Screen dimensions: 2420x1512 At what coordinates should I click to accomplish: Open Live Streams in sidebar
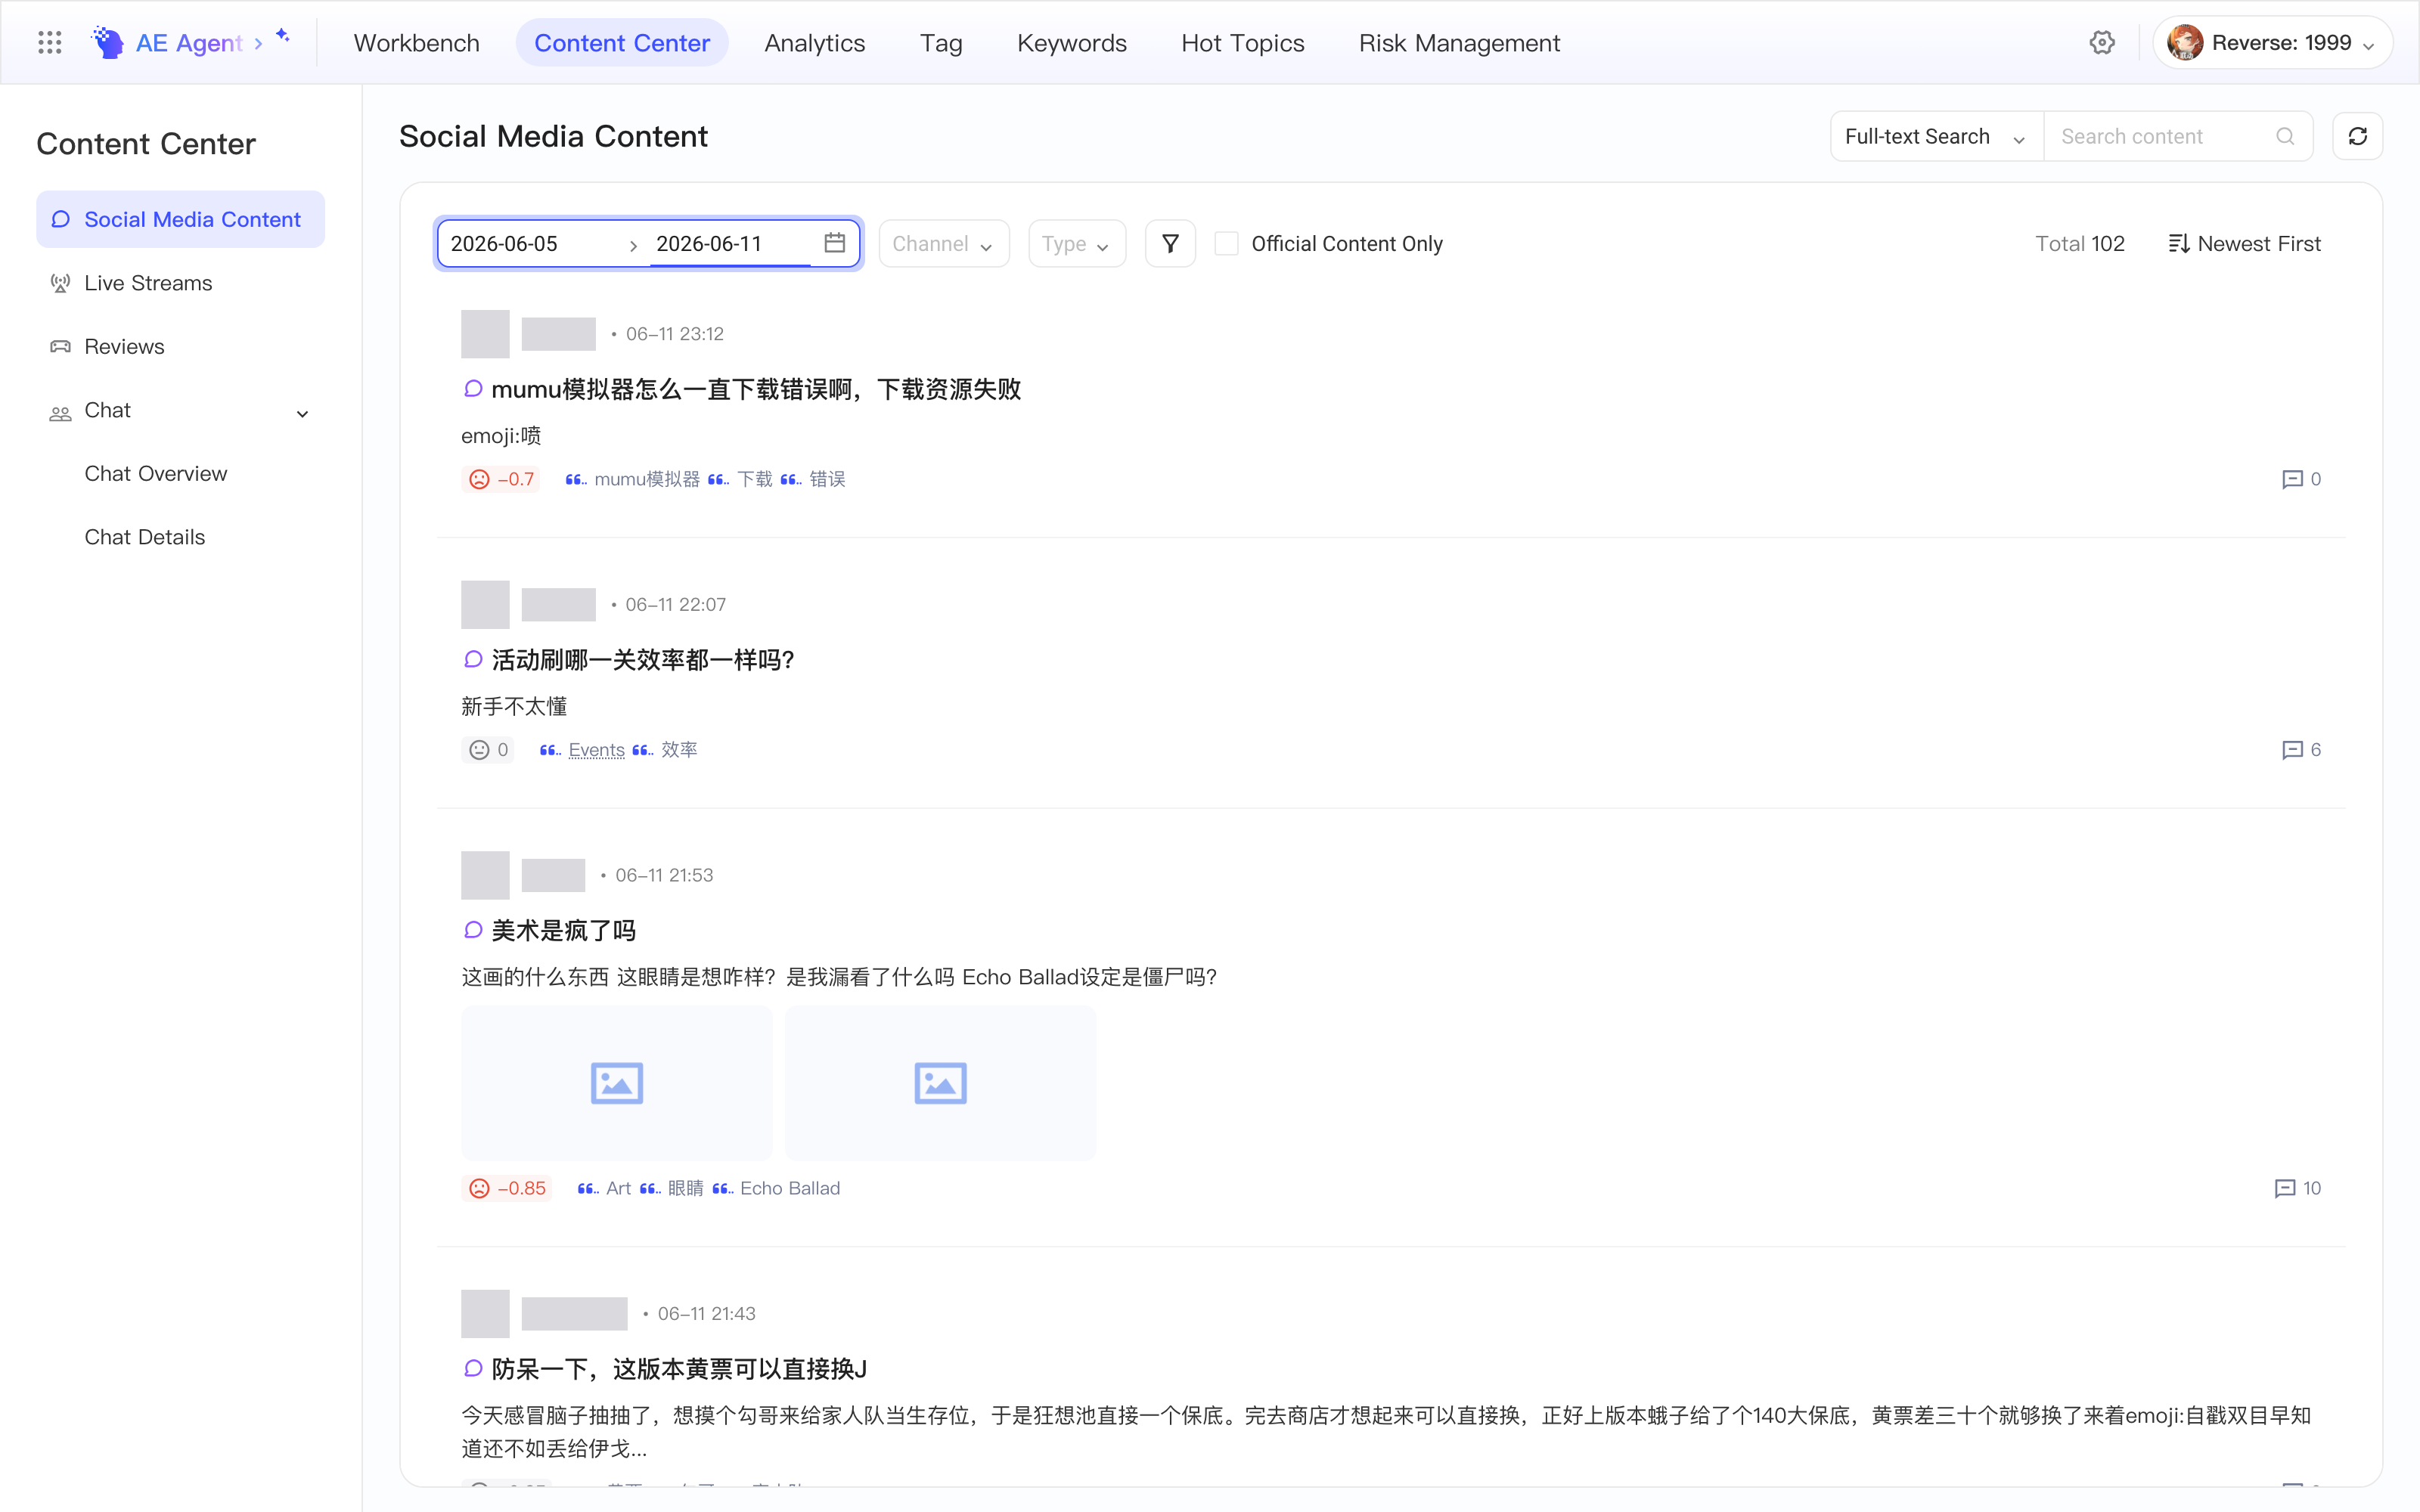tap(180, 283)
